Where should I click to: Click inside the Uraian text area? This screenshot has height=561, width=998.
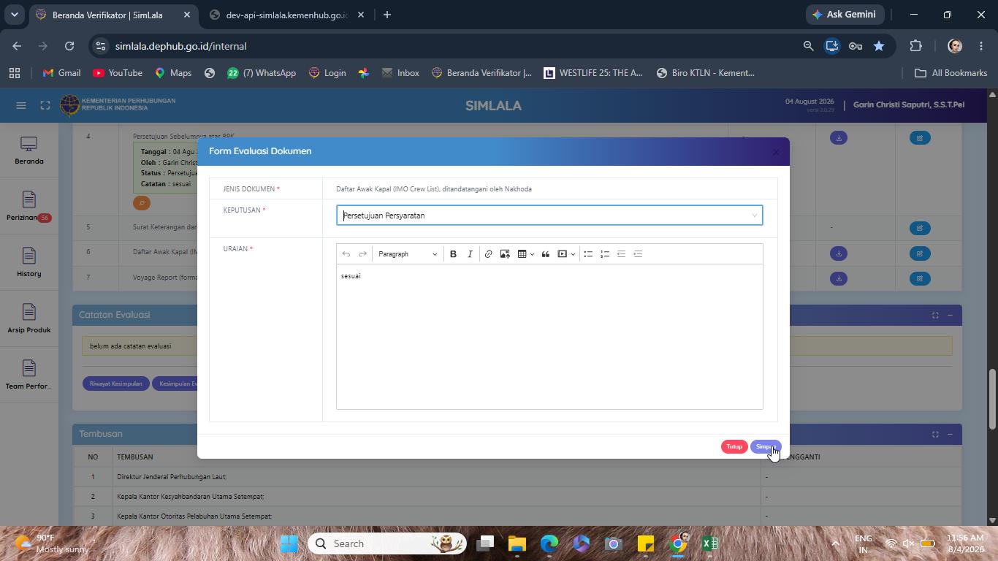[x=549, y=337]
